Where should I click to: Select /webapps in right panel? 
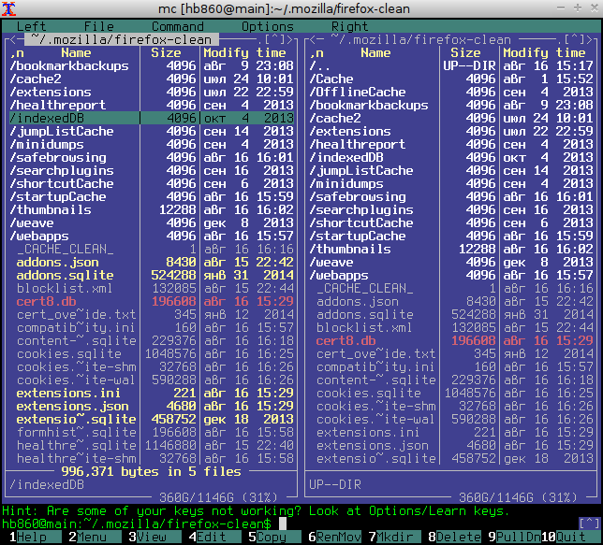point(451,275)
